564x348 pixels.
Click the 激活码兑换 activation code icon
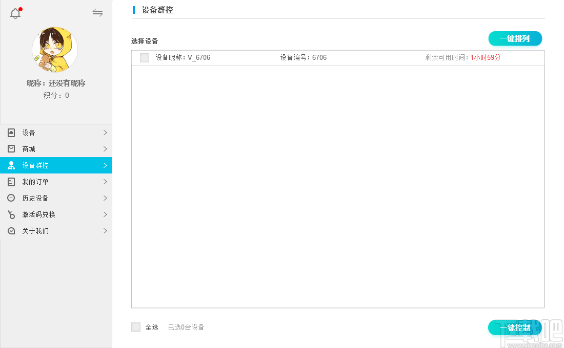tap(11, 214)
